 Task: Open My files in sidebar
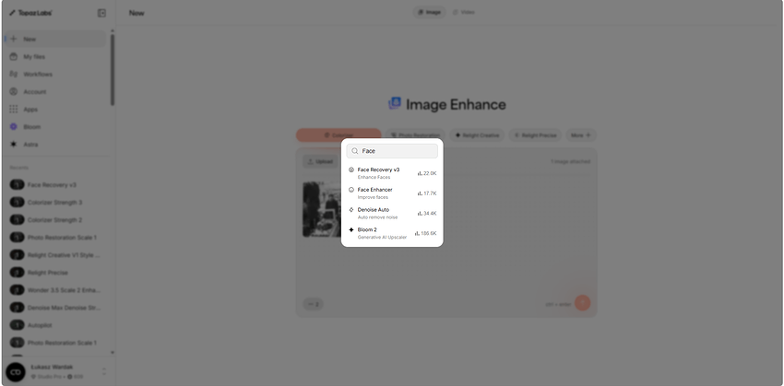[x=55, y=57]
